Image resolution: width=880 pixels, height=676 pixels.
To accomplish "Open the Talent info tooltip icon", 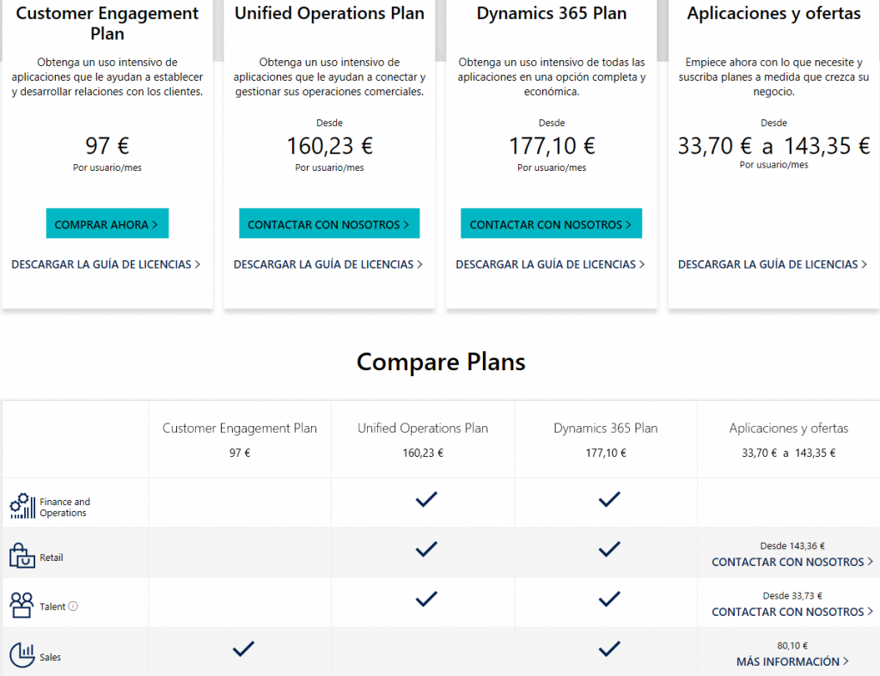I will pyautogui.click(x=74, y=606).
